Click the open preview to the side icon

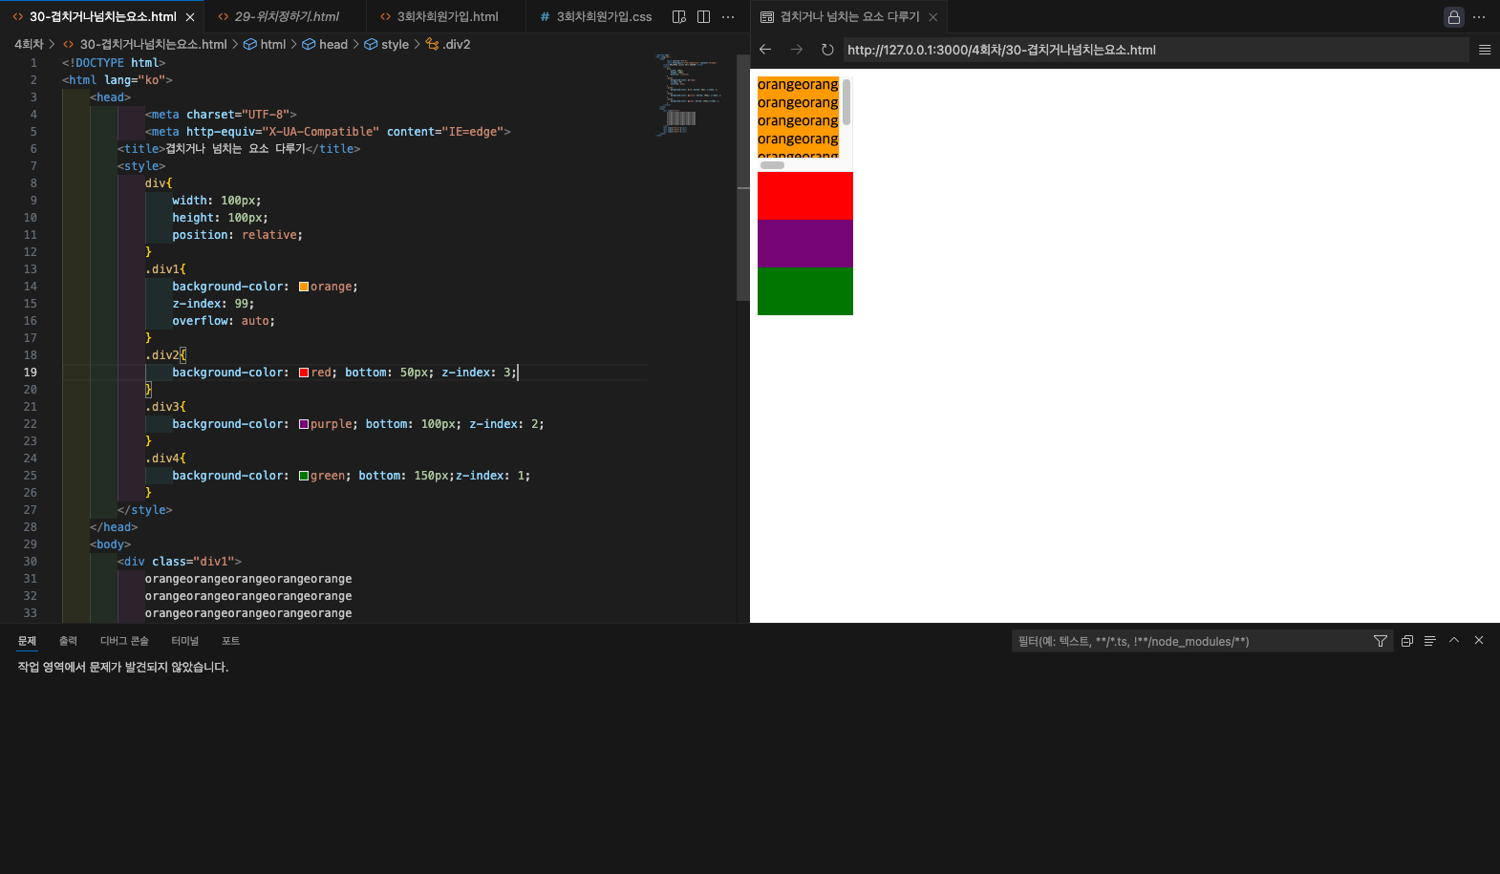point(679,16)
